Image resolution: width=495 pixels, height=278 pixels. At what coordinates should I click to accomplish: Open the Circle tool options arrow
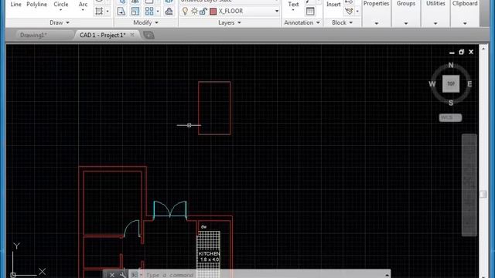tap(60, 10)
